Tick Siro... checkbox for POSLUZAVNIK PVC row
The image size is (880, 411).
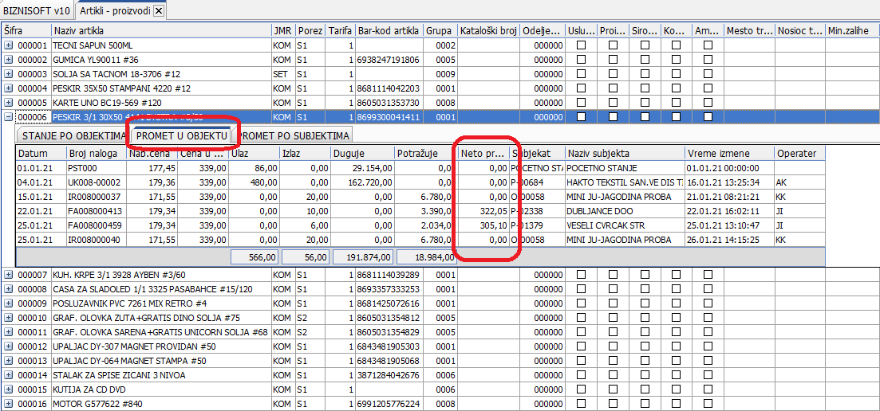pyautogui.click(x=645, y=303)
